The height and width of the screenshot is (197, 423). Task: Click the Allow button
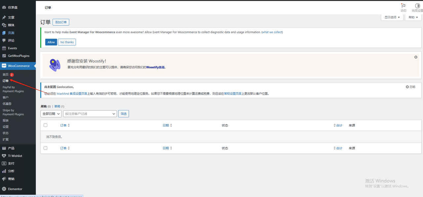tap(51, 42)
